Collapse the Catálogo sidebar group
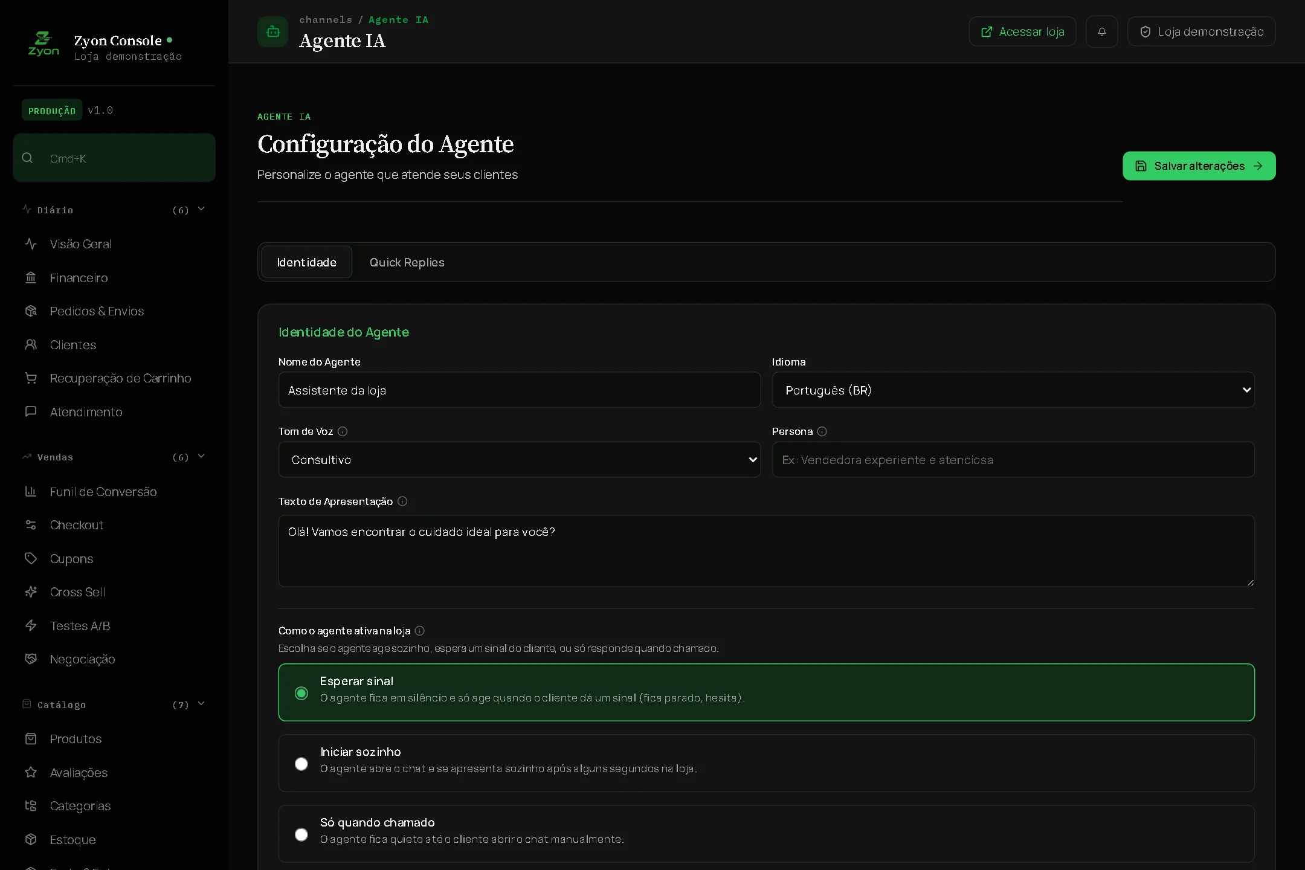This screenshot has width=1305, height=870. click(x=114, y=704)
